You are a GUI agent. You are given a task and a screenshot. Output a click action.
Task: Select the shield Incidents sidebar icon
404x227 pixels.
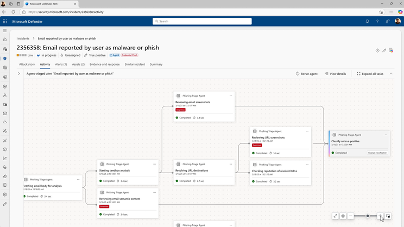pos(5,59)
